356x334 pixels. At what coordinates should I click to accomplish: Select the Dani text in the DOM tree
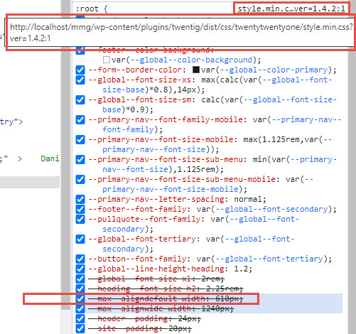pos(50,158)
